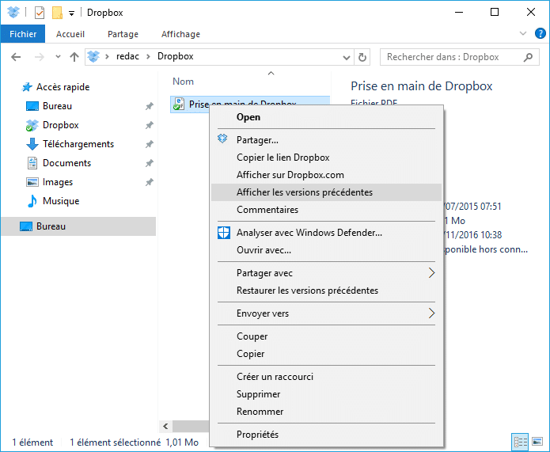The image size is (550, 452).
Task: Choose Restaurer les versions précédentes
Action: coord(326,291)
